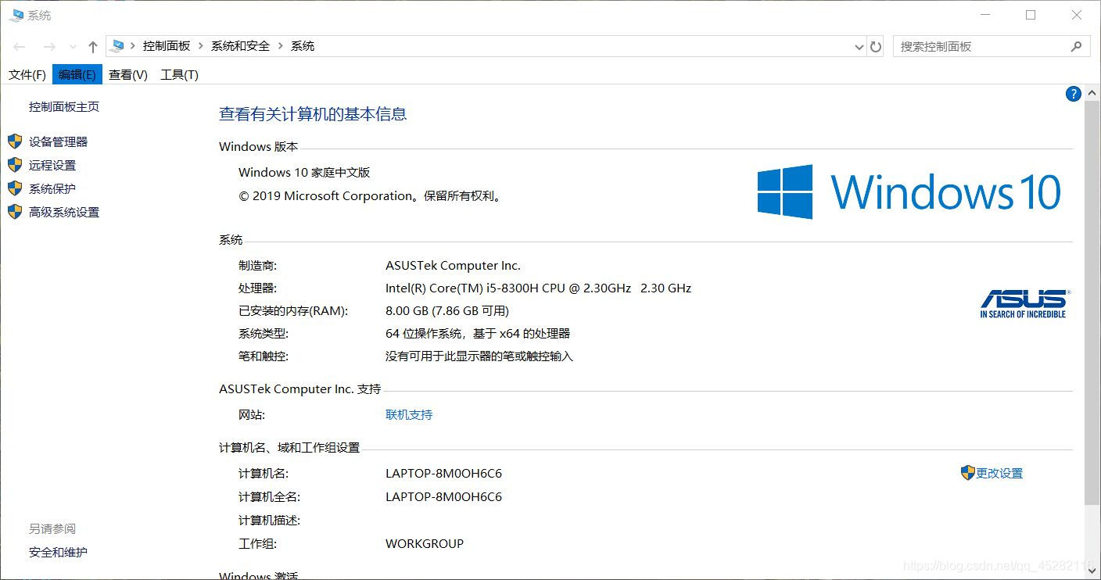Screen dimensions: 1101x580
Task: Click the vertical scrollbar thumb
Action: pos(1092,303)
